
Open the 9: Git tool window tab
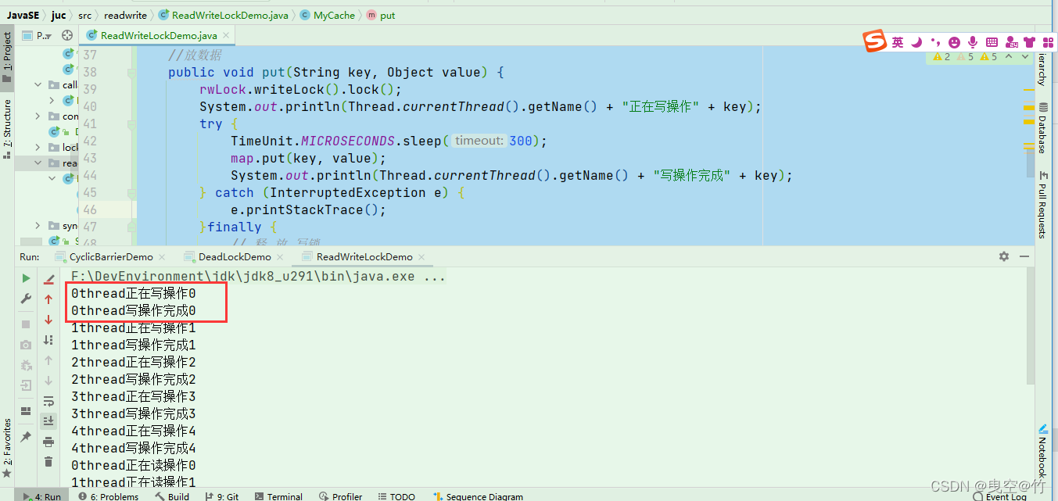[x=221, y=496]
